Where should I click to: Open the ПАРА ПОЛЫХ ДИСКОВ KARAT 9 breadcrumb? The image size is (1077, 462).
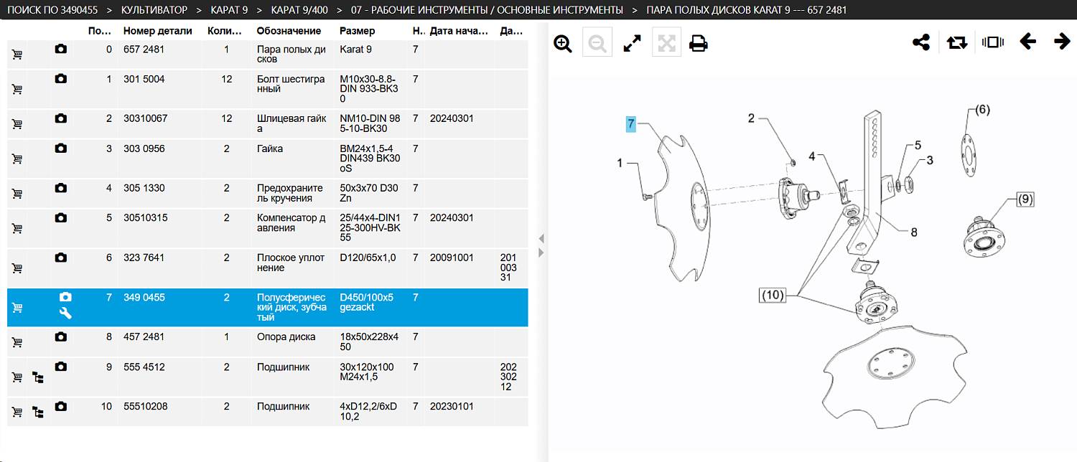click(x=746, y=10)
